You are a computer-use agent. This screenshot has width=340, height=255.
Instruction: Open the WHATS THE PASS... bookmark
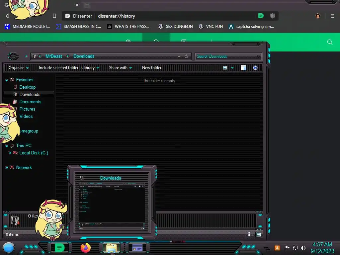point(128,27)
